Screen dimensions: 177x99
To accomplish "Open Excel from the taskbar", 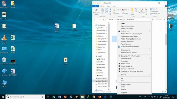I will [x=54, y=97].
